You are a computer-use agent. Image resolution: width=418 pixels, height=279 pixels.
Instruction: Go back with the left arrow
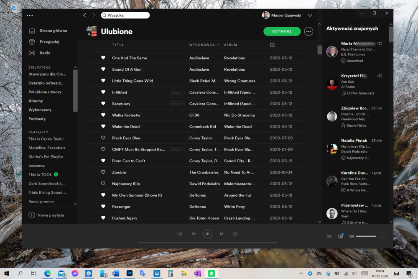pos(84,15)
